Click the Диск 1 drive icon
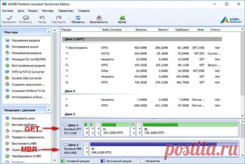This screenshot has height=164, width=245. click(65, 125)
